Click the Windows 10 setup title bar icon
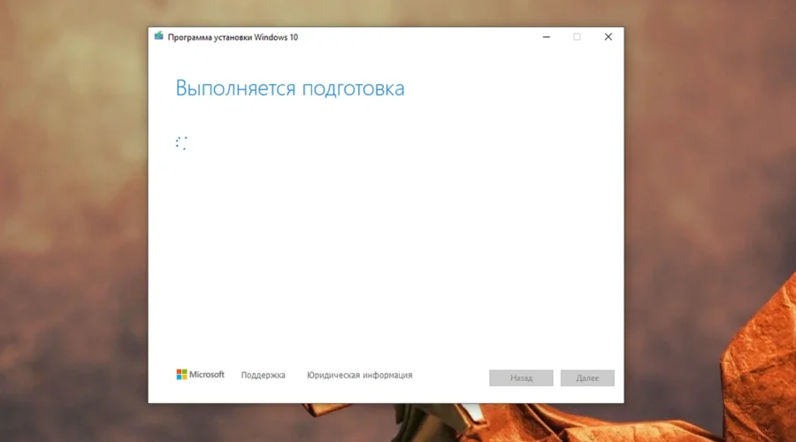 tap(159, 36)
